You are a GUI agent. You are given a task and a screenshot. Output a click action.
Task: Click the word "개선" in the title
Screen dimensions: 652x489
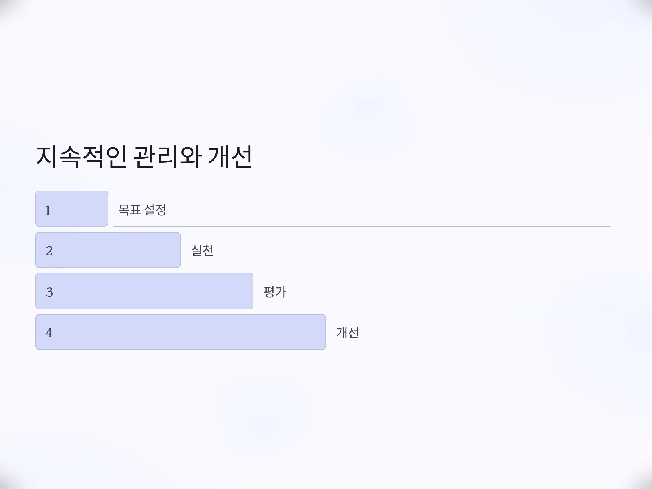coord(230,157)
